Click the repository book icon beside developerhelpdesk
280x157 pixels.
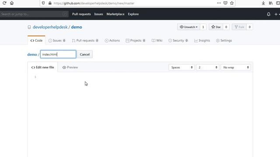(29, 27)
